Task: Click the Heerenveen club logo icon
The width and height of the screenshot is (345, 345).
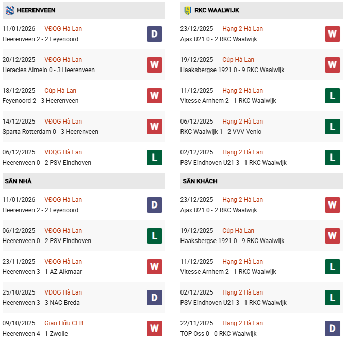Action: pyautogui.click(x=9, y=10)
